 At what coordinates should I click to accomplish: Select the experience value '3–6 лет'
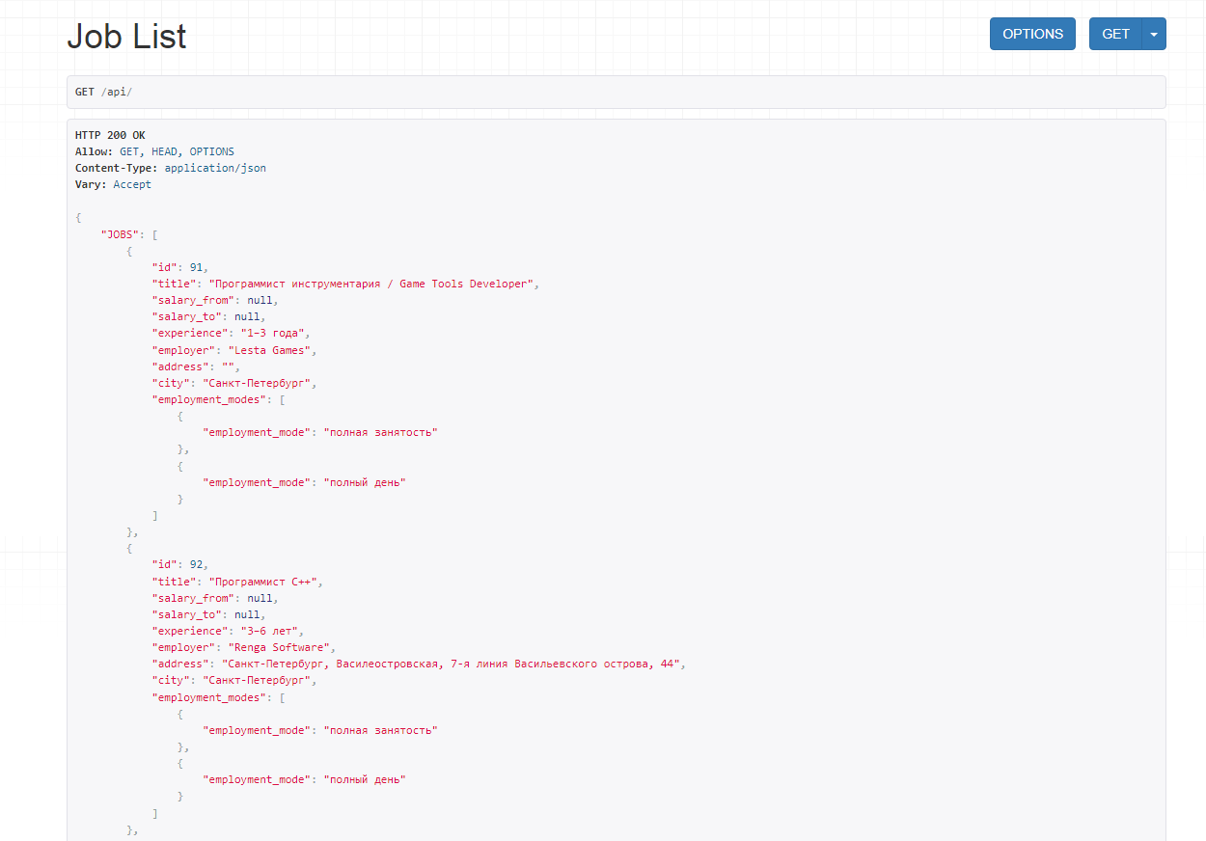[269, 631]
